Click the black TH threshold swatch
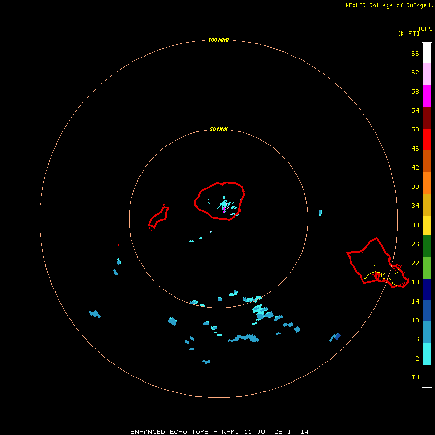The width and height of the screenshot is (435, 435). (x=427, y=376)
